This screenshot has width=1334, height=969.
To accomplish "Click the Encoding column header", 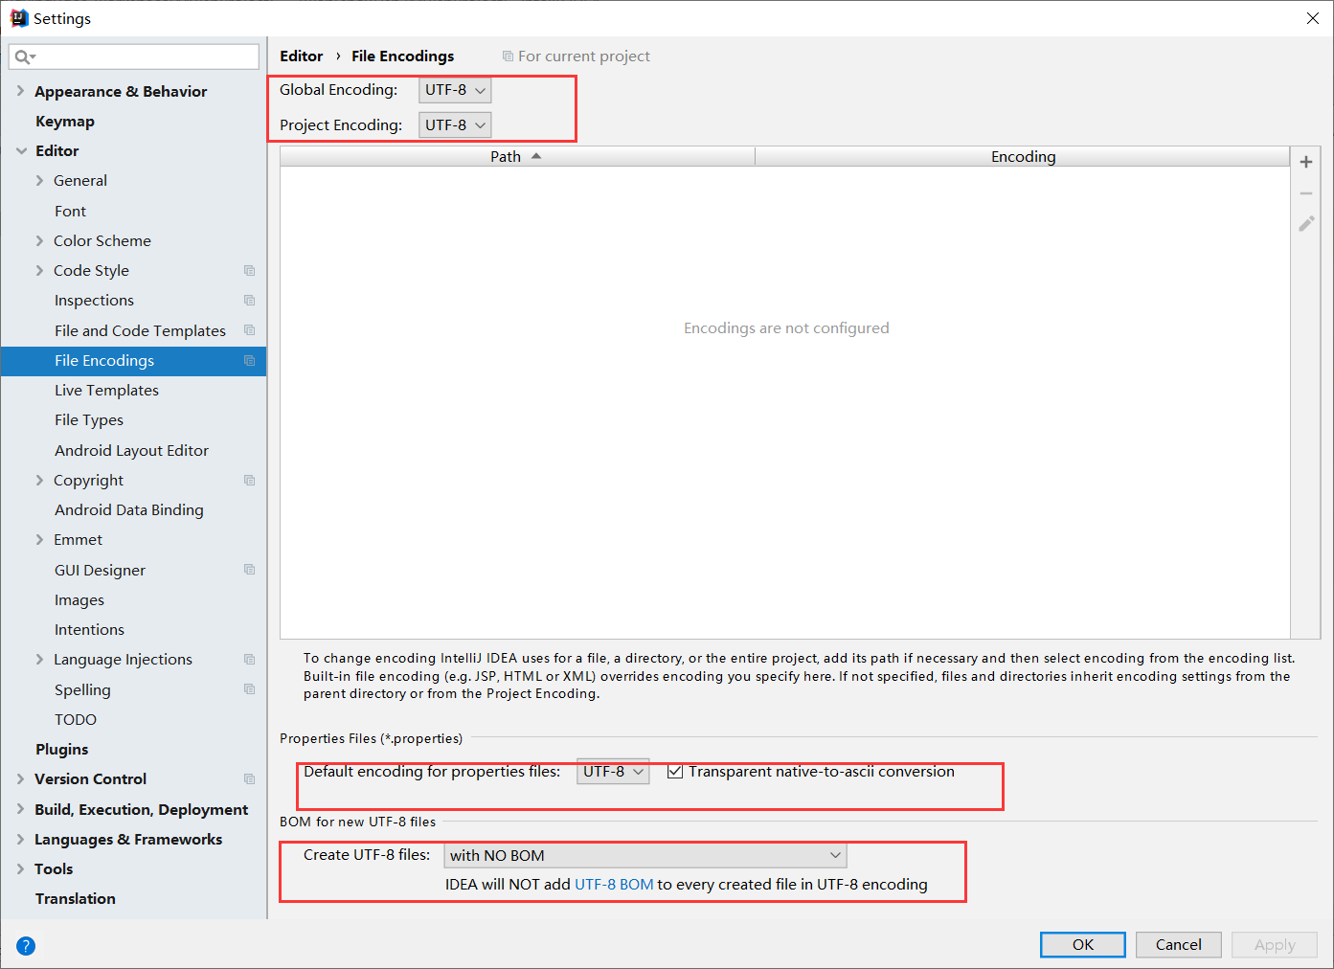I will coord(1023,157).
